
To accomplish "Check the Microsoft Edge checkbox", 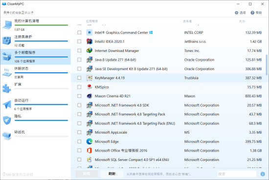I will pyautogui.click(x=79, y=141).
